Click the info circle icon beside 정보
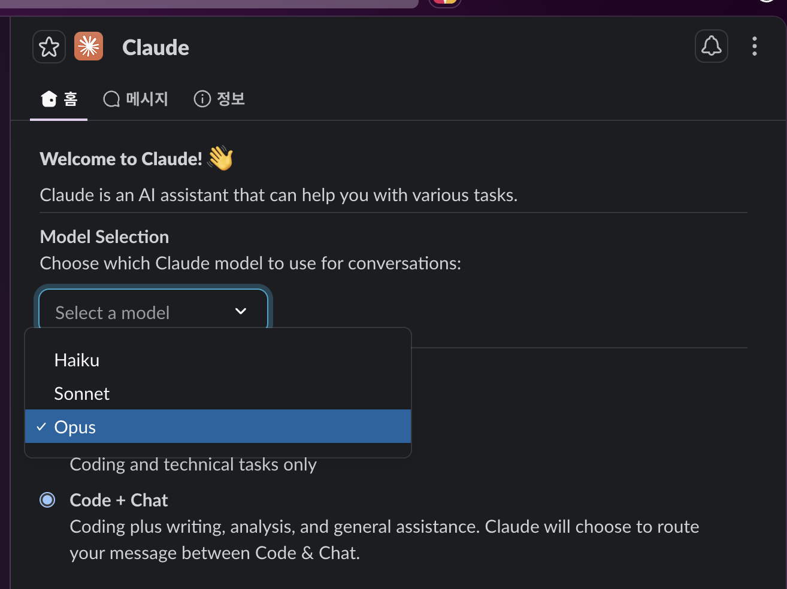 point(202,99)
